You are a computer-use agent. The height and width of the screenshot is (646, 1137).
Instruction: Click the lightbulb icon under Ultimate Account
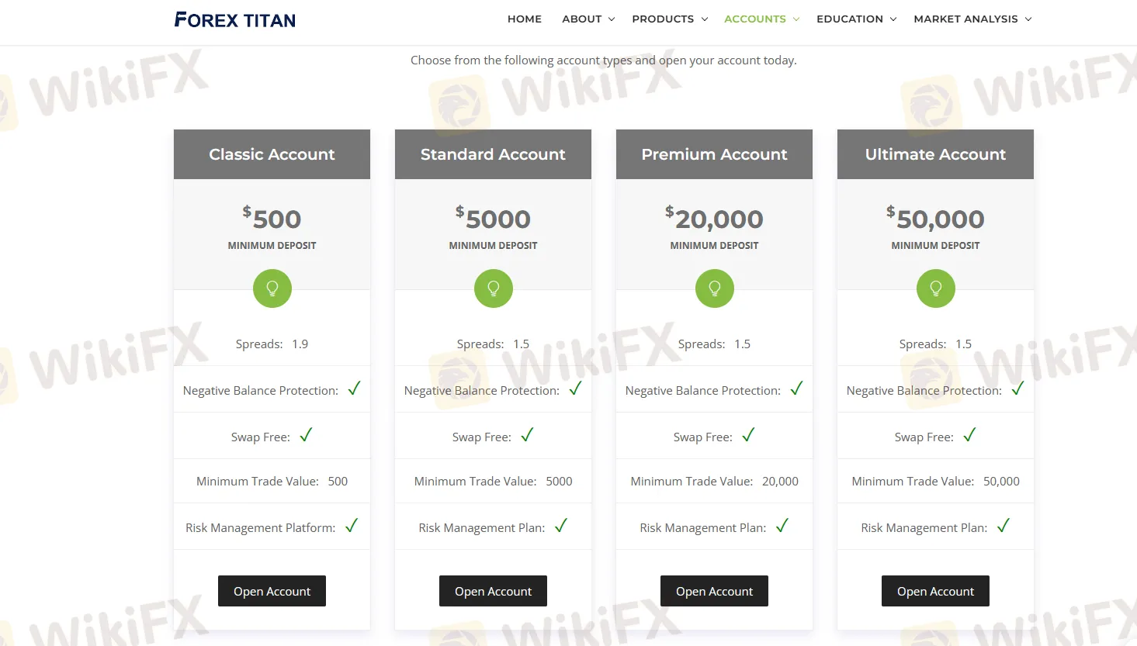coord(935,288)
